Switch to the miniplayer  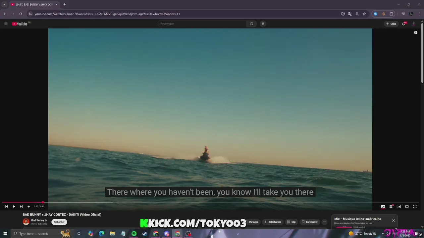tap(399, 207)
